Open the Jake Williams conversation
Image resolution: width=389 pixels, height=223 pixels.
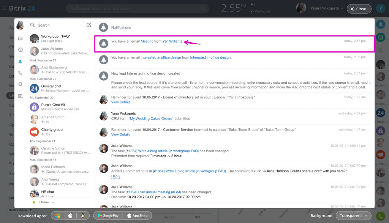(60, 51)
